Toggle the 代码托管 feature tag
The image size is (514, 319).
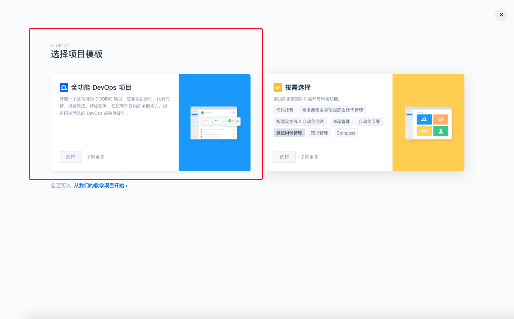click(x=285, y=110)
